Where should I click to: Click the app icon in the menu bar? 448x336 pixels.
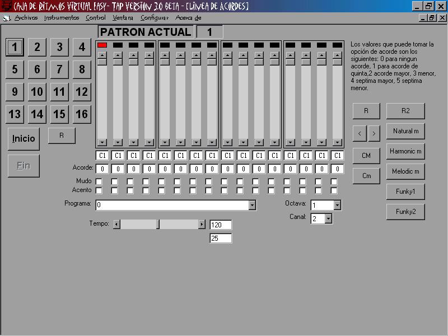pos(6,18)
